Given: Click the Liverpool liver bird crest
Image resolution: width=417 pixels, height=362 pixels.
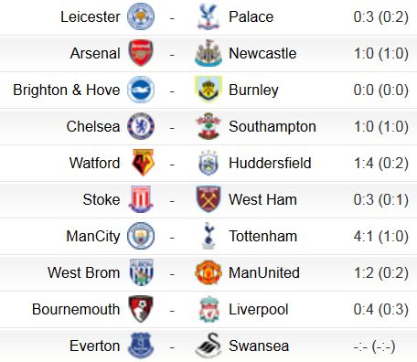Looking at the screenshot, I should click(208, 309).
